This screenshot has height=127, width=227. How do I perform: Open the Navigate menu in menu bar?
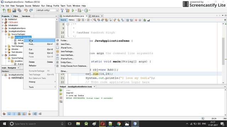[20, 6]
